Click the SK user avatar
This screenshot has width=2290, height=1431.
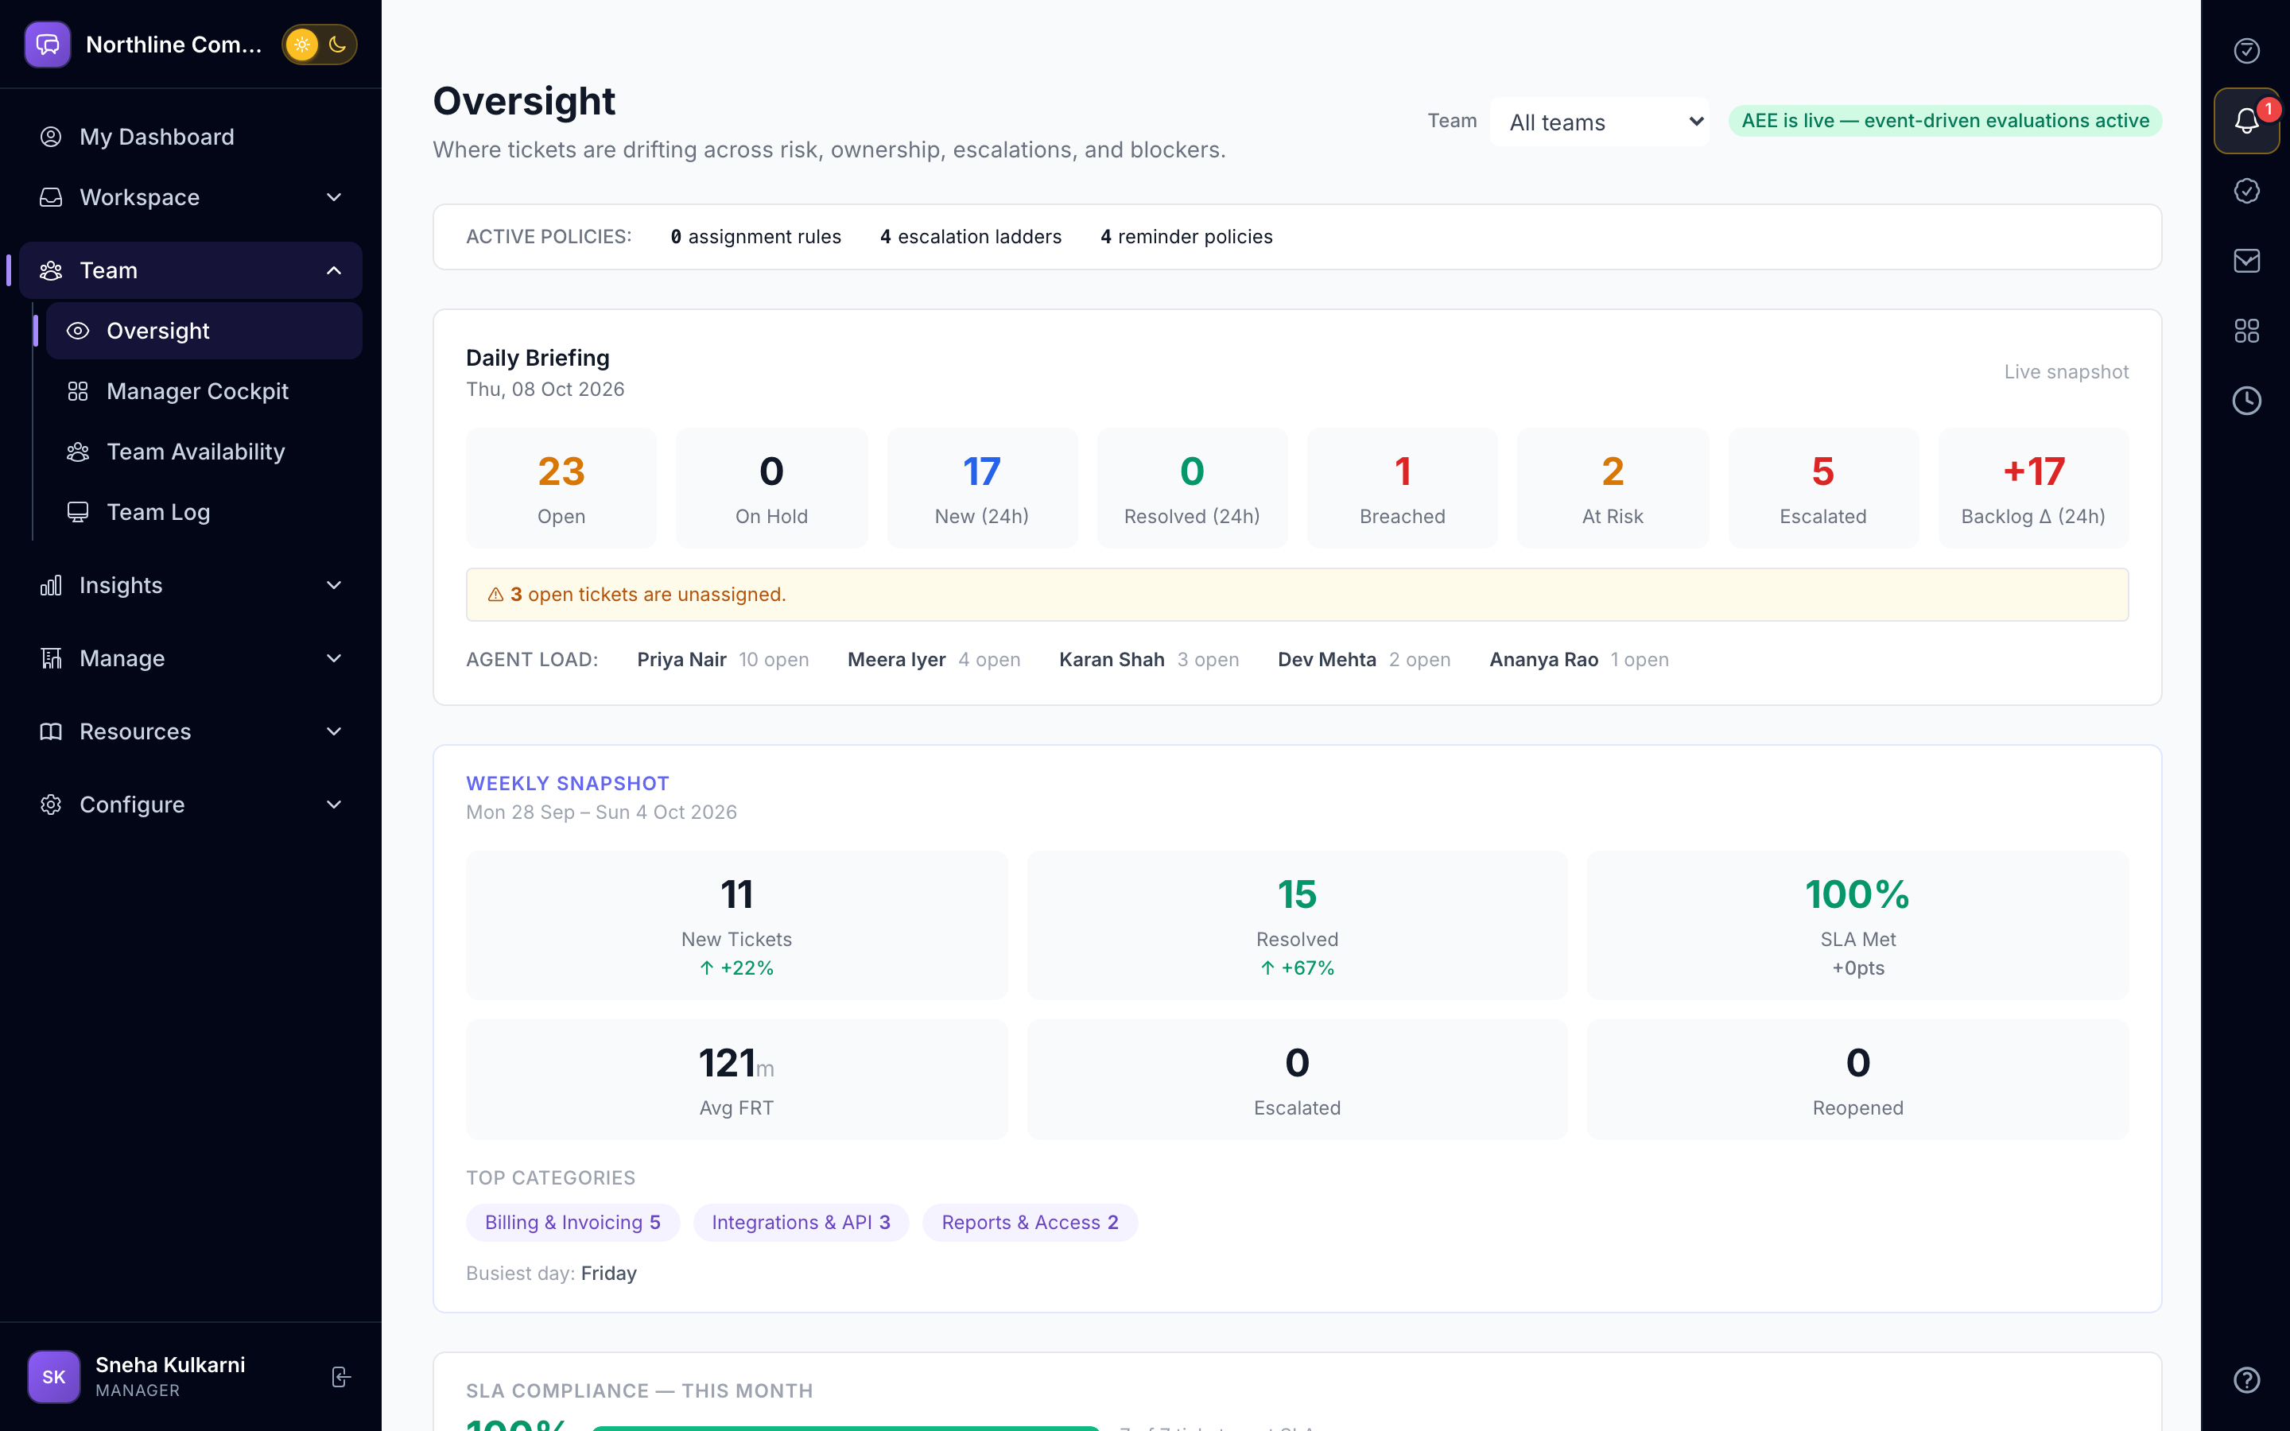[x=54, y=1377]
